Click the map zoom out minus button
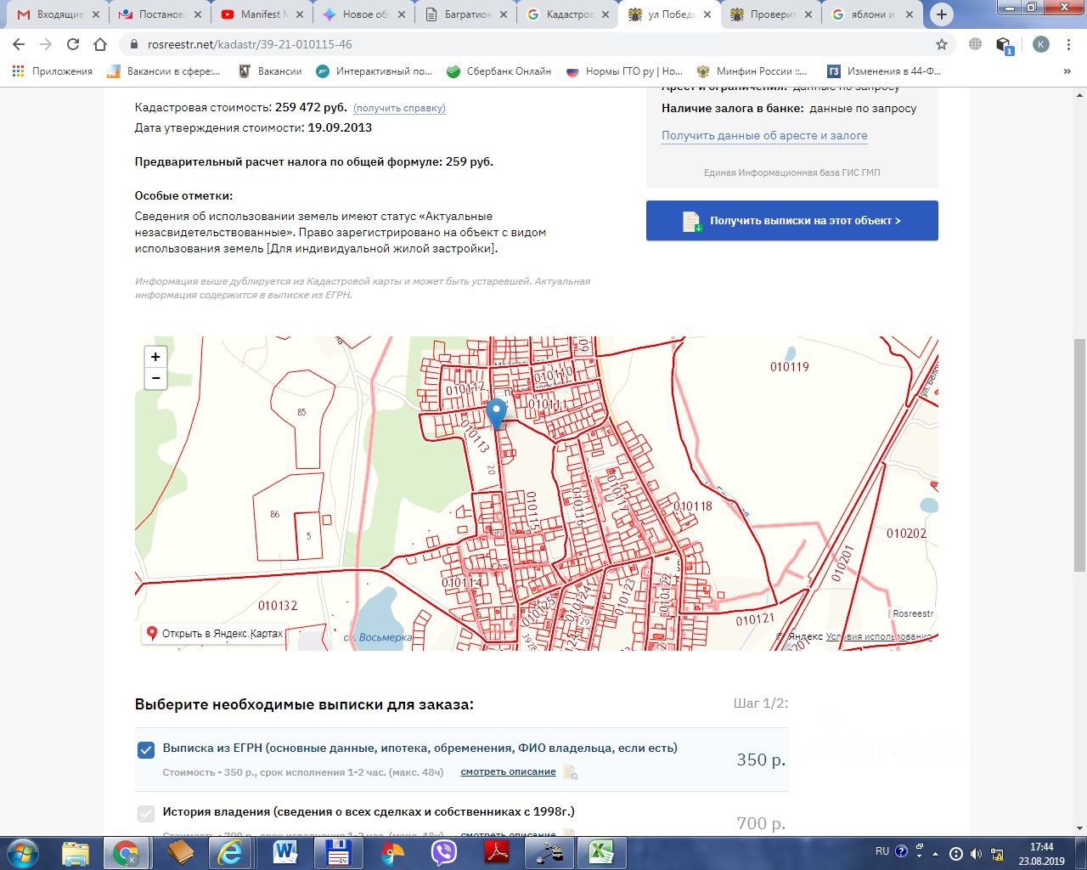 tap(155, 378)
